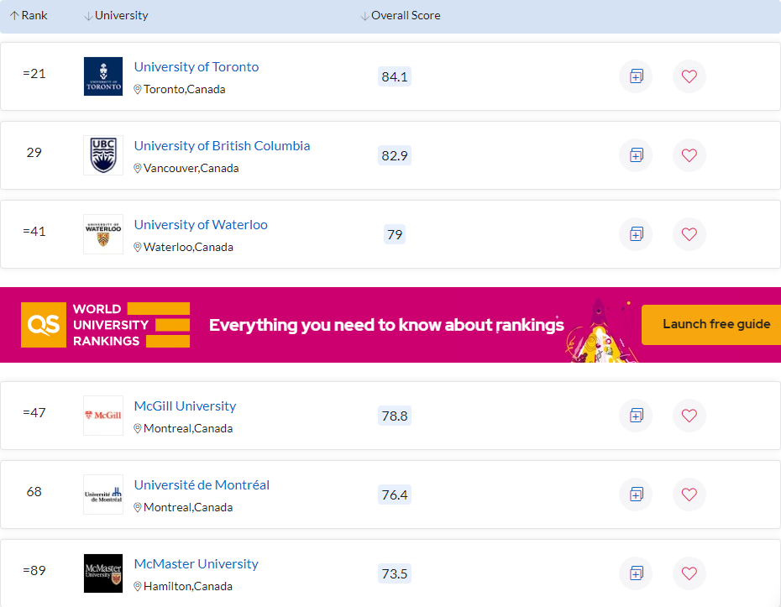The height and width of the screenshot is (607, 781).
Task: Add McGill University to compare list
Action: [x=636, y=416]
